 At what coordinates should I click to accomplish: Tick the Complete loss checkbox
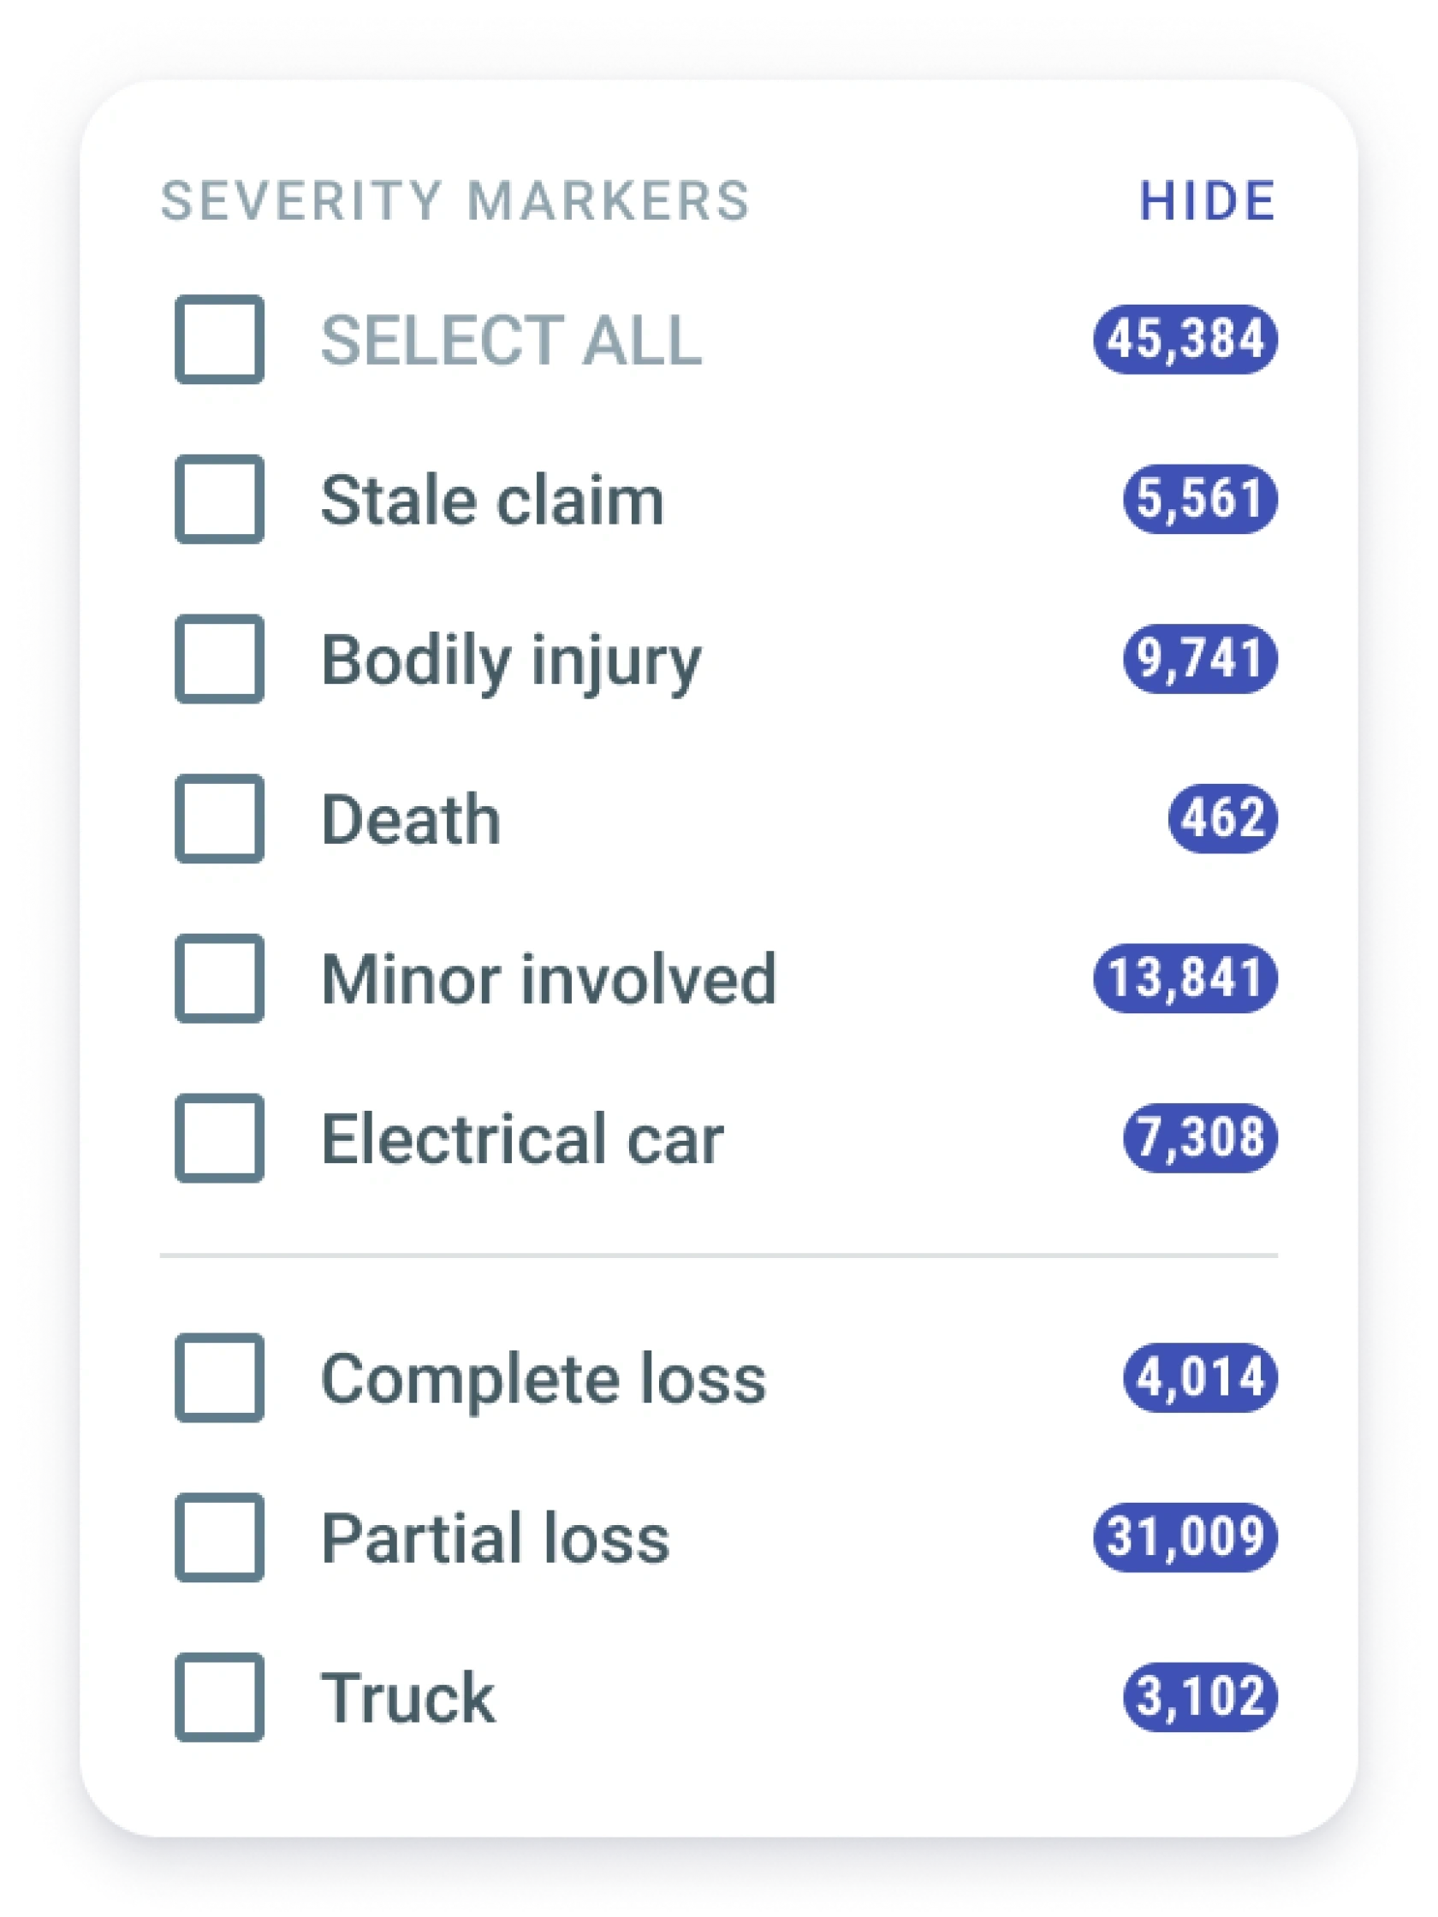(219, 1377)
